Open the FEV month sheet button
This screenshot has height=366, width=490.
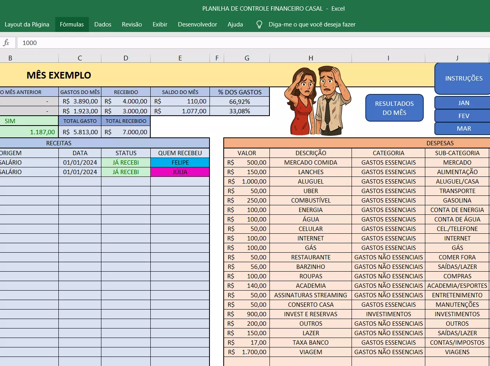click(x=464, y=116)
